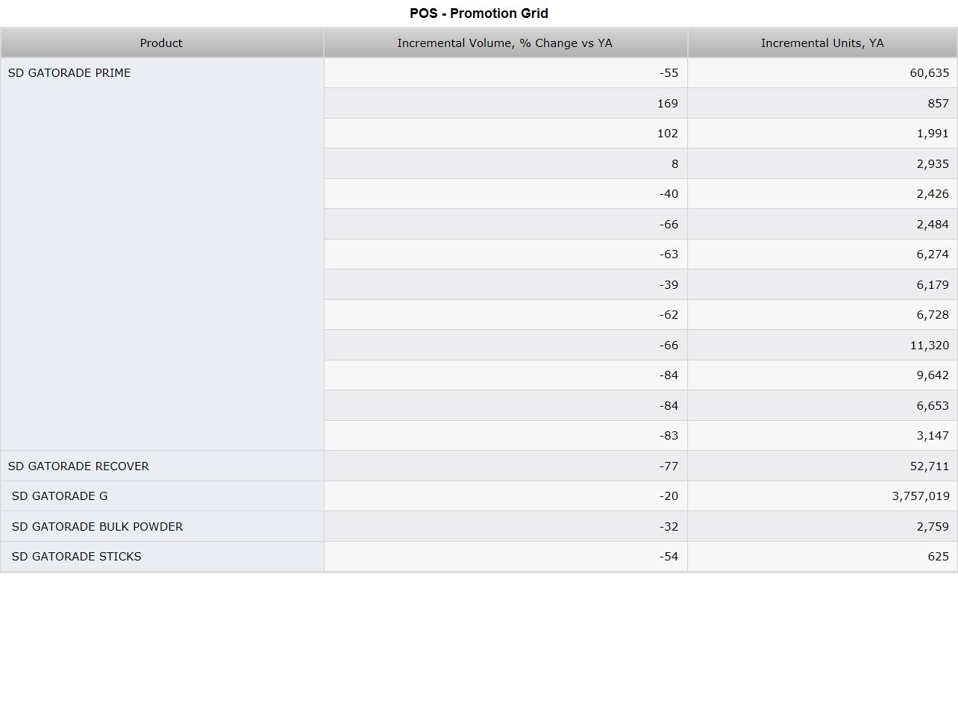This screenshot has height=706, width=958.
Task: Click the 102 volume change cell
Action: click(505, 134)
